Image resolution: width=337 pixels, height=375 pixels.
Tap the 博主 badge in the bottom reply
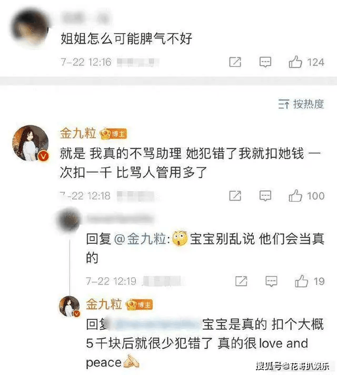pos(140,305)
